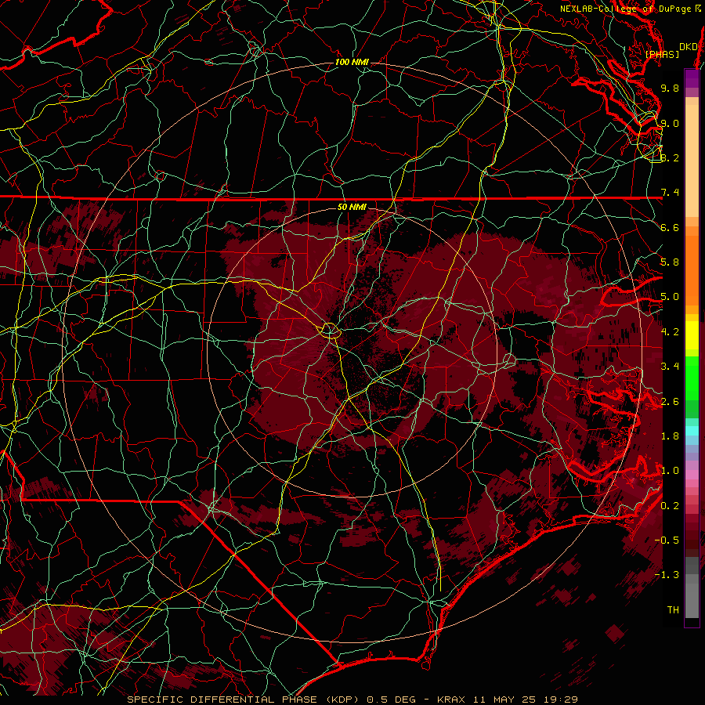The width and height of the screenshot is (705, 705).
Task: Click the 9.0 value on the color scale
Action: (670, 123)
